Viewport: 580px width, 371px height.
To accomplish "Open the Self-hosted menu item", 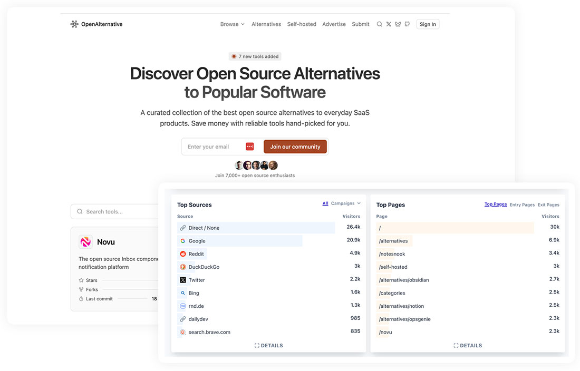I will pyautogui.click(x=302, y=24).
